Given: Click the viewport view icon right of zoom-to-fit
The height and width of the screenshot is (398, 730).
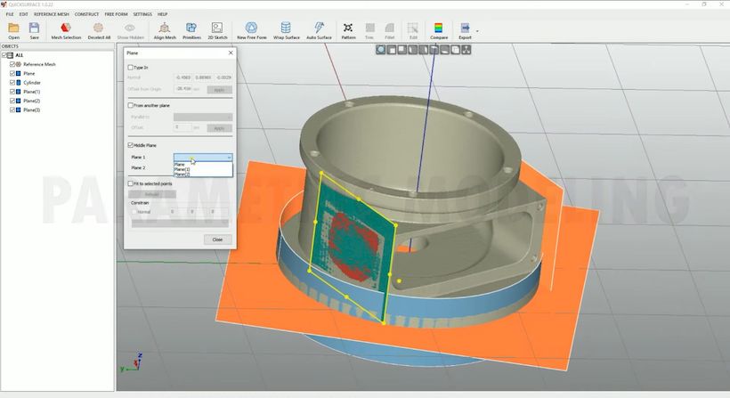Looking at the screenshot, I should coord(392,49).
